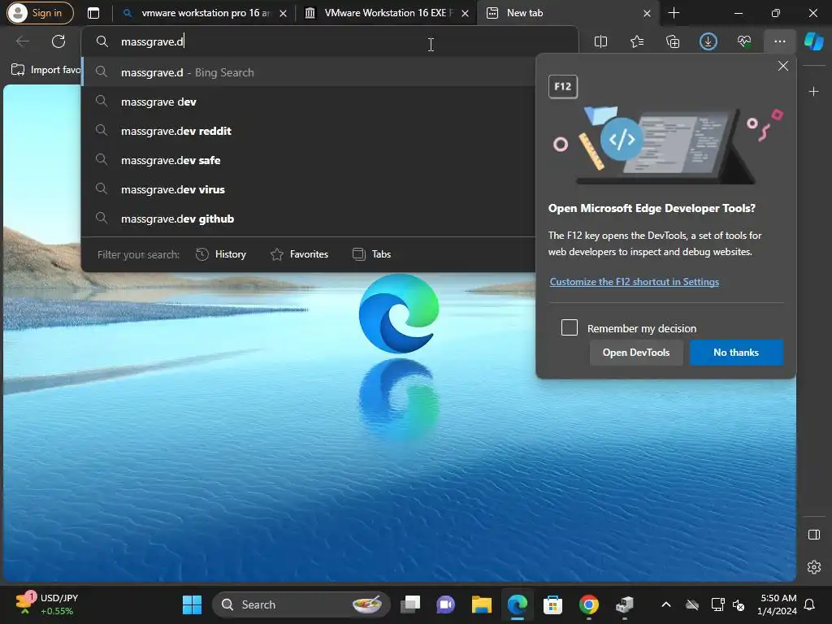Toggle split screen icon
This screenshot has height=624, width=832.
(x=600, y=41)
